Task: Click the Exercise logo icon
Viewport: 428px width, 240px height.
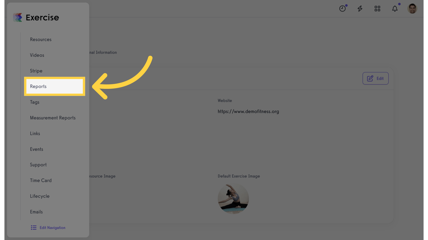Action: 18,17
